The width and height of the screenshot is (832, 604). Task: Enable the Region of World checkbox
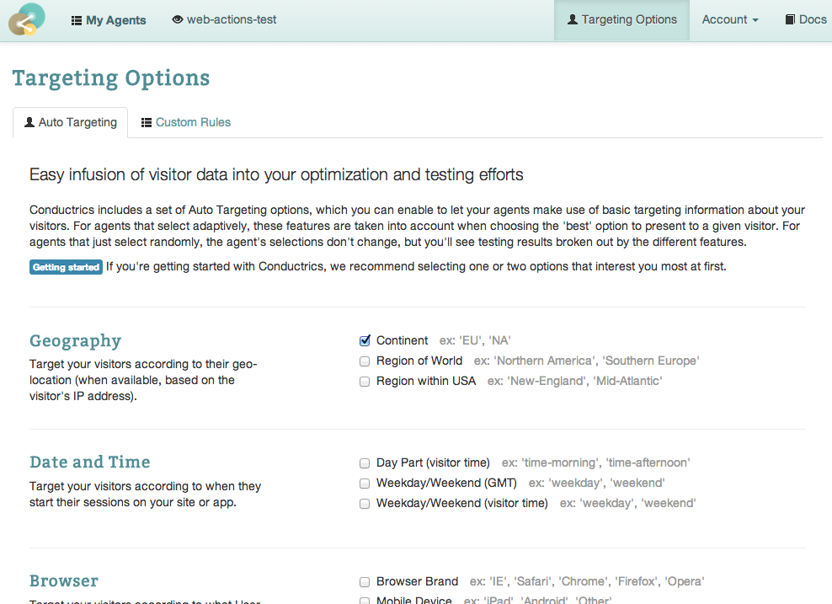tap(365, 361)
